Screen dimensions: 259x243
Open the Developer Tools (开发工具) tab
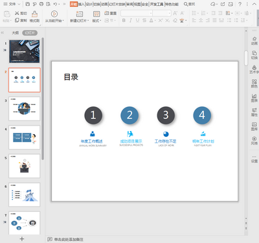(x=157, y=4)
